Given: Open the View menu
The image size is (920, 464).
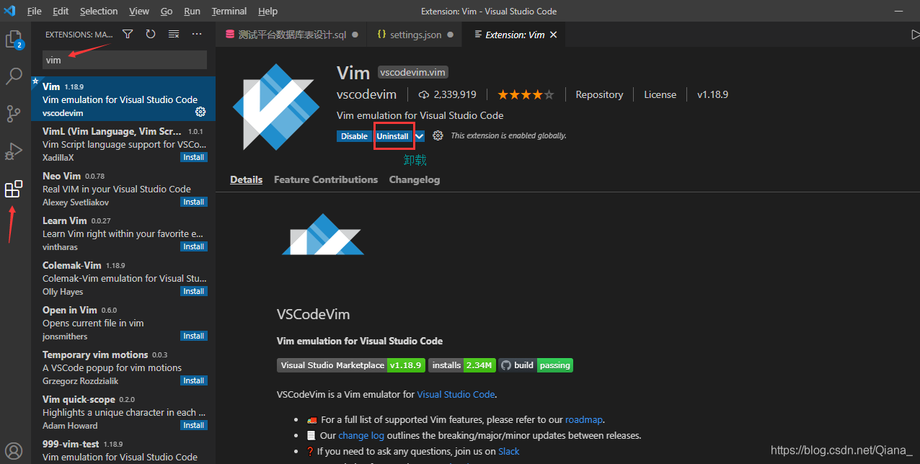Looking at the screenshot, I should pos(139,12).
